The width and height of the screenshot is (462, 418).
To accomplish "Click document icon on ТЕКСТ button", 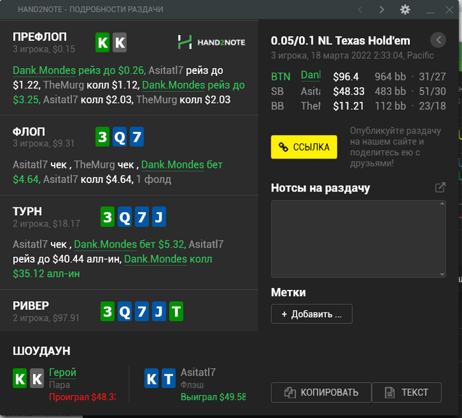I will 389,393.
